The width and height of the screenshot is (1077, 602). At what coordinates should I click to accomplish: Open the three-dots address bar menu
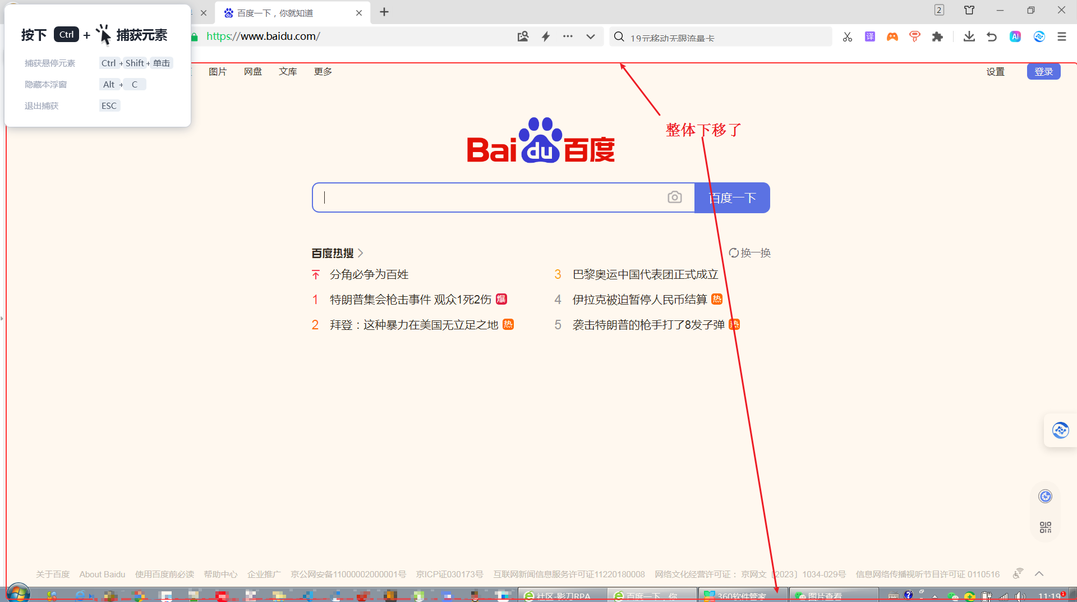pos(568,36)
